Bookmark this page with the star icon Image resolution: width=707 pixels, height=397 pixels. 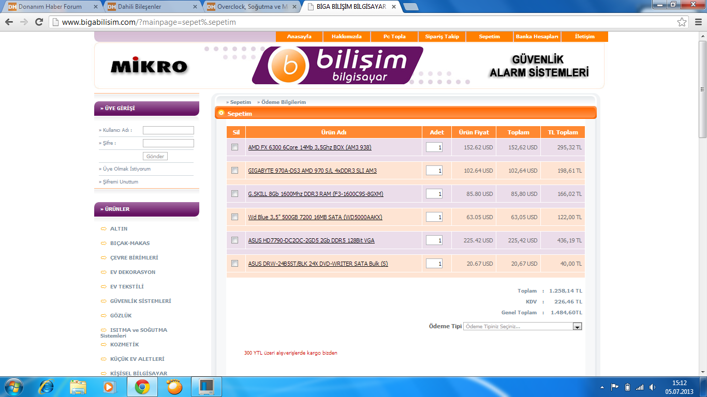click(682, 22)
